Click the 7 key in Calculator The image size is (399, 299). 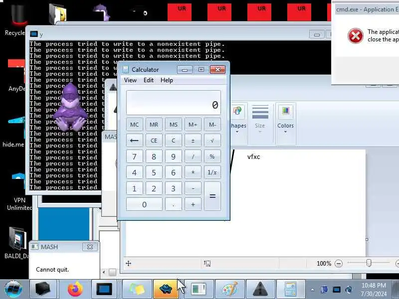[x=134, y=156]
